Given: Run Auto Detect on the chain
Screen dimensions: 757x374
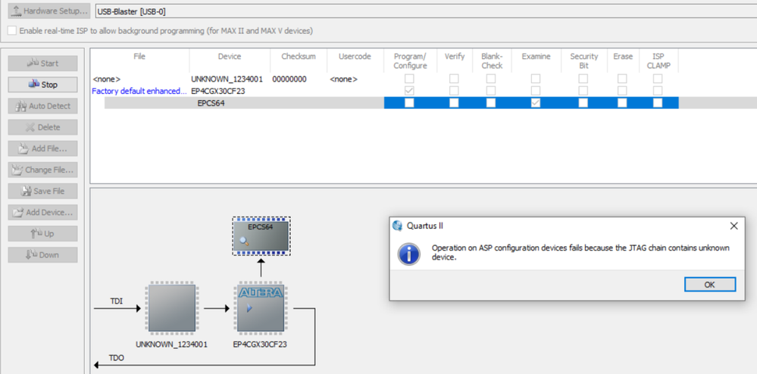Looking at the screenshot, I should point(42,106).
